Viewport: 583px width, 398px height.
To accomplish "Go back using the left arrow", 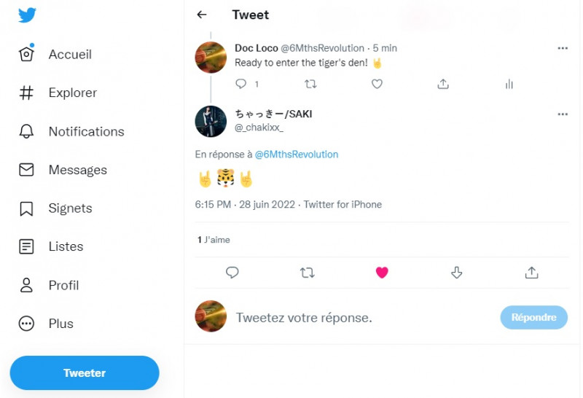I will point(202,15).
